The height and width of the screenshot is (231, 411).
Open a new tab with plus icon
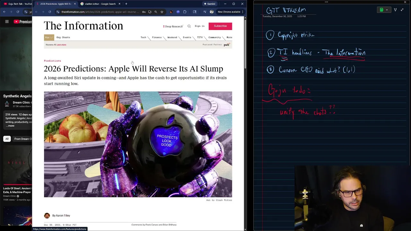point(126,4)
